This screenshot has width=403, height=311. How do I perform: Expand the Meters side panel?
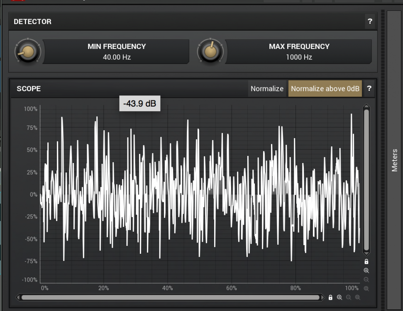(394, 160)
